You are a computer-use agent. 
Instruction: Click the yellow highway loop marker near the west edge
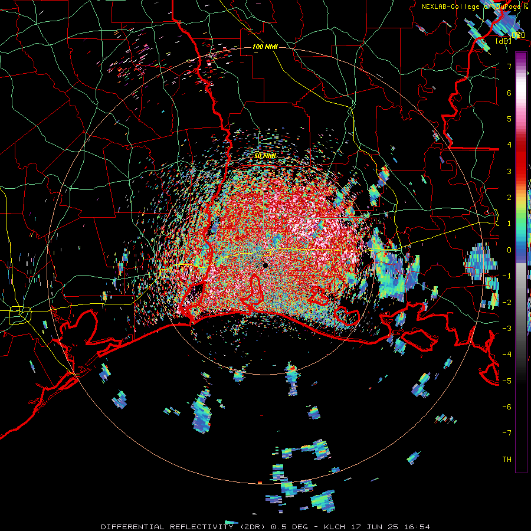(20, 315)
